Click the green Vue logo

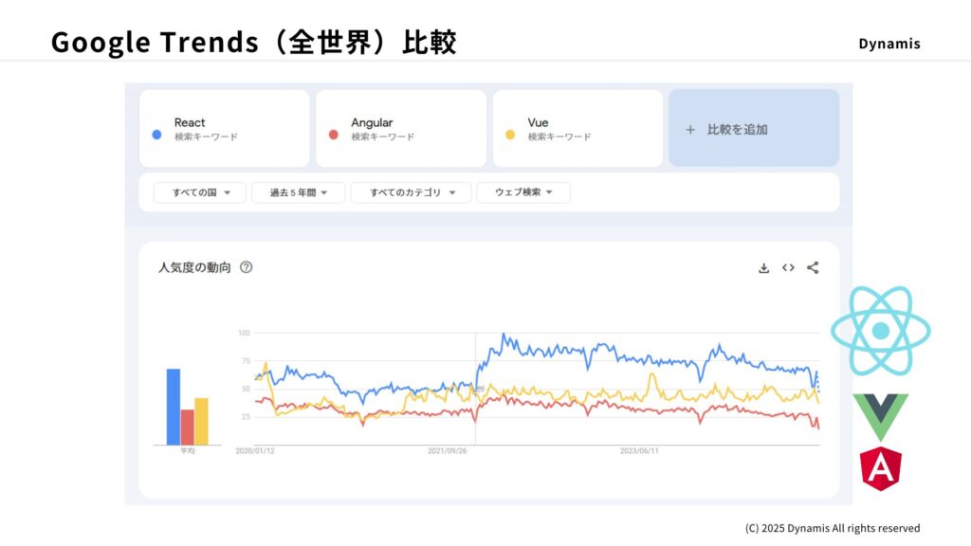tap(880, 415)
